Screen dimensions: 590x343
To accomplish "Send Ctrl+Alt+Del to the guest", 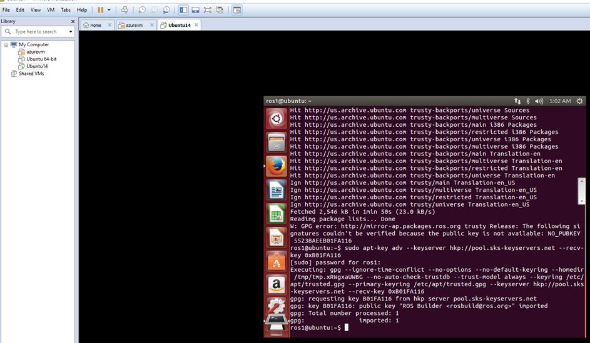I will [125, 10].
